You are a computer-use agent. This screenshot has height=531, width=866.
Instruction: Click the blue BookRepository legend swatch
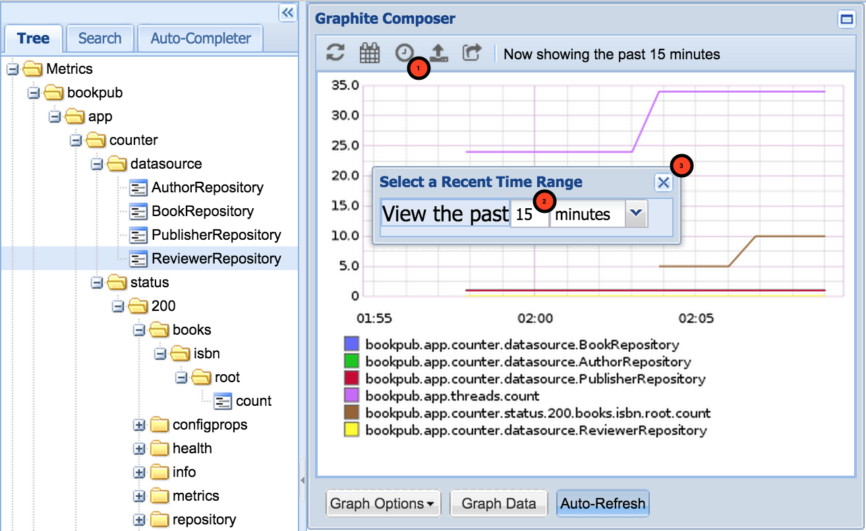[x=351, y=345]
